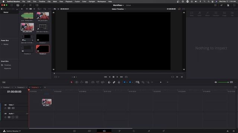Disable the Video 1 track visibility
The width and height of the screenshot is (238, 133).
(x=13, y=108)
